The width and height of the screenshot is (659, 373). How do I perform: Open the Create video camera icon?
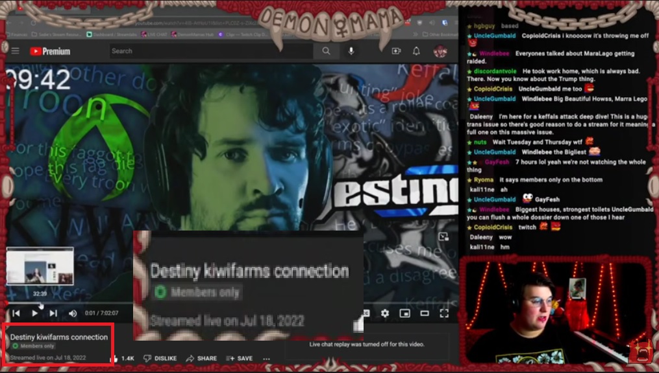(396, 51)
